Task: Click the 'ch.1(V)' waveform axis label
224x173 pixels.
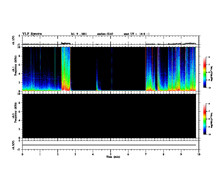Action: (x=13, y=40)
